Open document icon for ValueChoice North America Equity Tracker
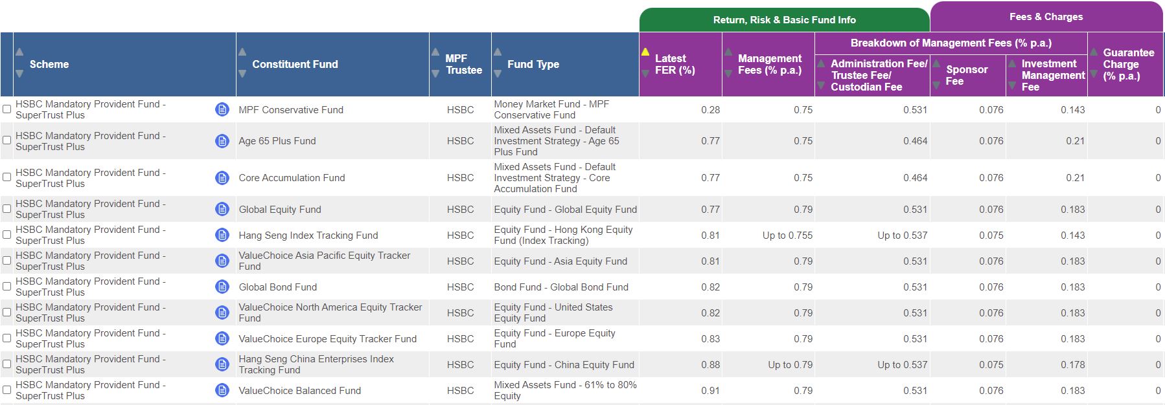Screen dimensions: 1165x405 [x=222, y=312]
